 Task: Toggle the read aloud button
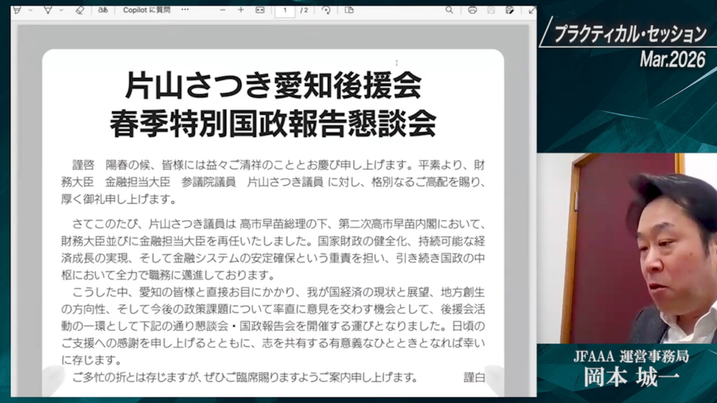click(103, 10)
